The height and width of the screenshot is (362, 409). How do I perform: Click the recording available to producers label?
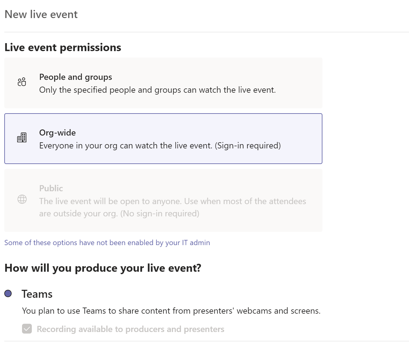point(130,329)
